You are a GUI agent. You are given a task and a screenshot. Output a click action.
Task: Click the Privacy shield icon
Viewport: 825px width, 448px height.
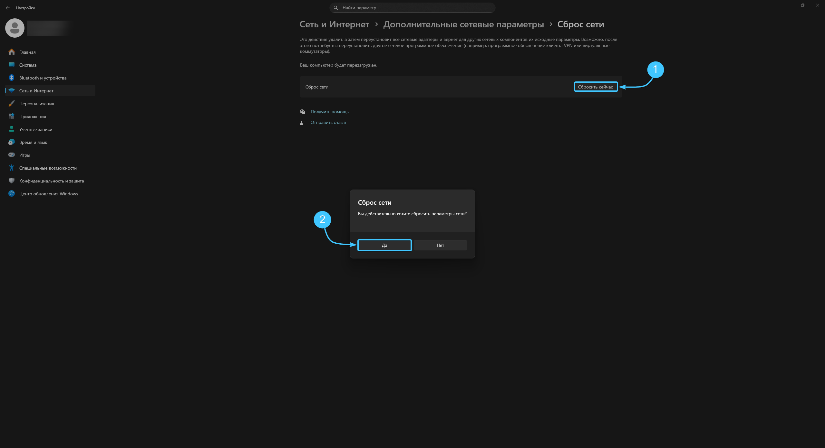coord(12,181)
